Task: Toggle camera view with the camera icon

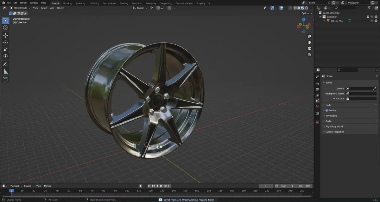Action: tap(309, 49)
